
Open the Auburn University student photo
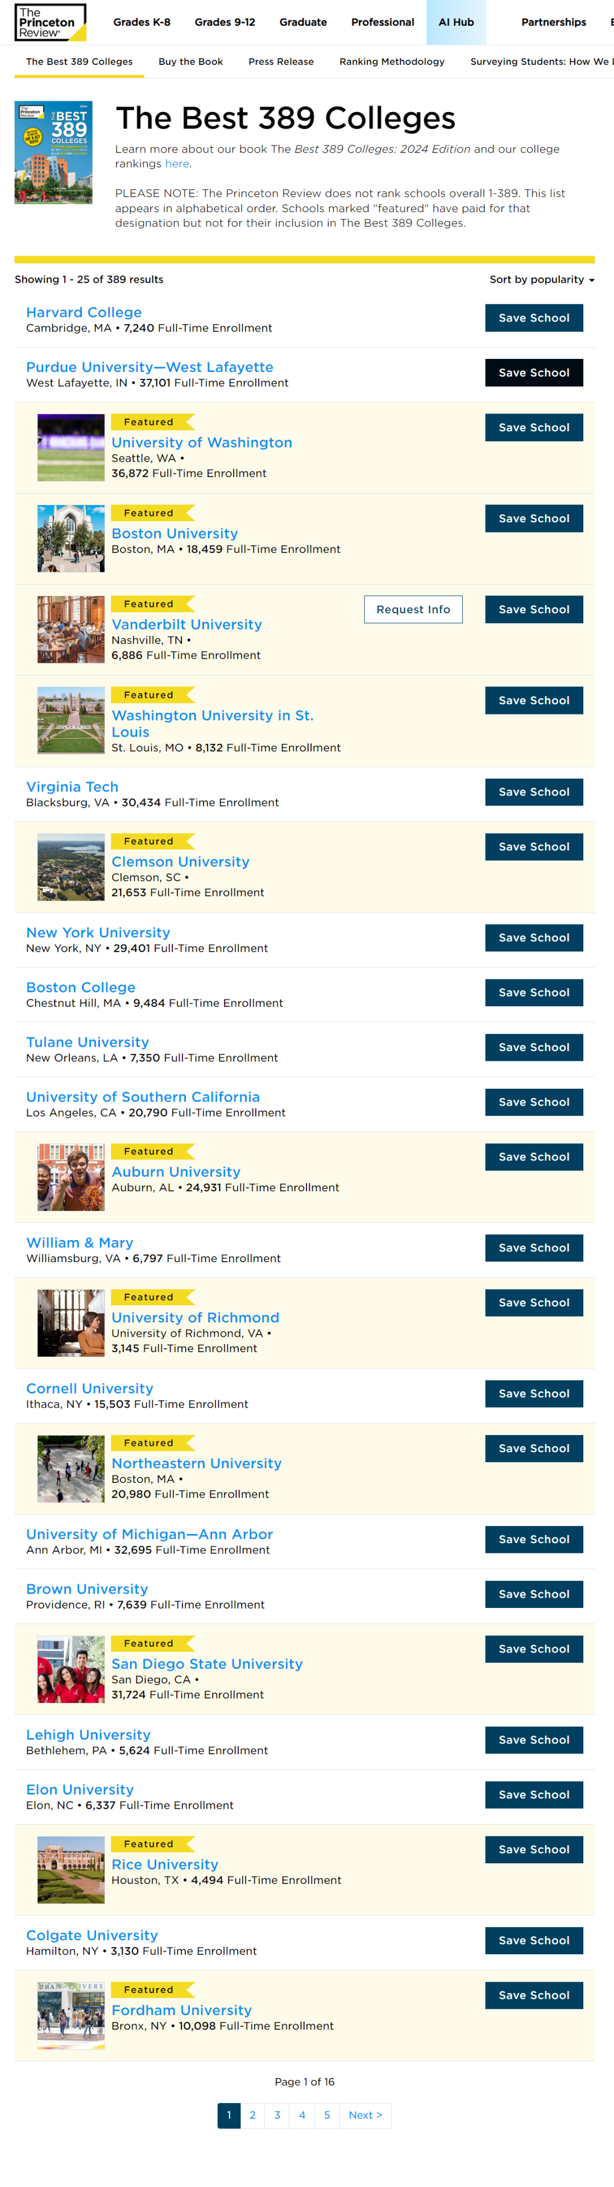[71, 1177]
